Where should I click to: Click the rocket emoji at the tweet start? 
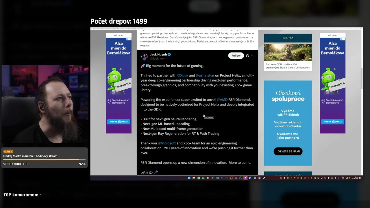(143, 66)
